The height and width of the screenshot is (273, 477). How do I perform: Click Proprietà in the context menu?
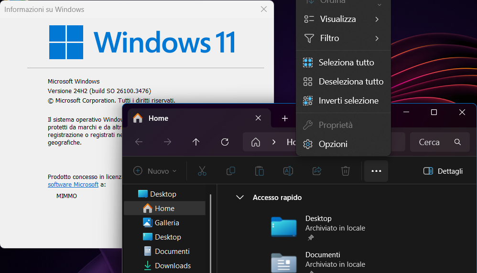point(343,125)
